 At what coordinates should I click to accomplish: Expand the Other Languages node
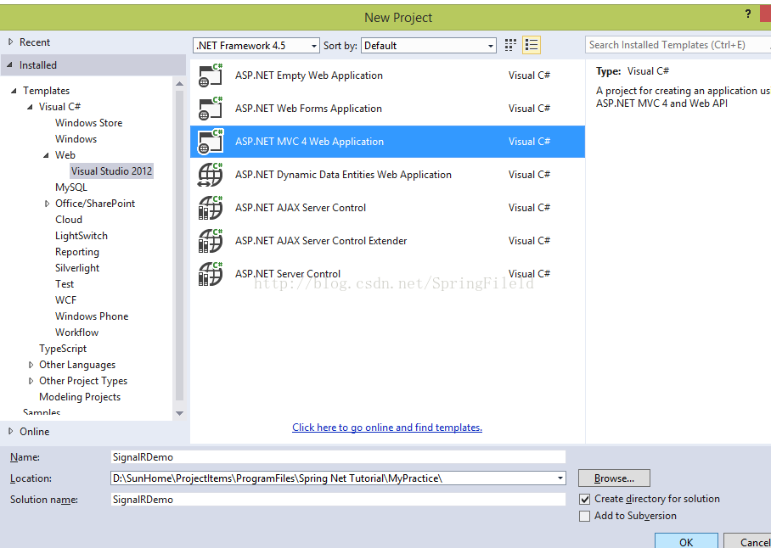[31, 365]
